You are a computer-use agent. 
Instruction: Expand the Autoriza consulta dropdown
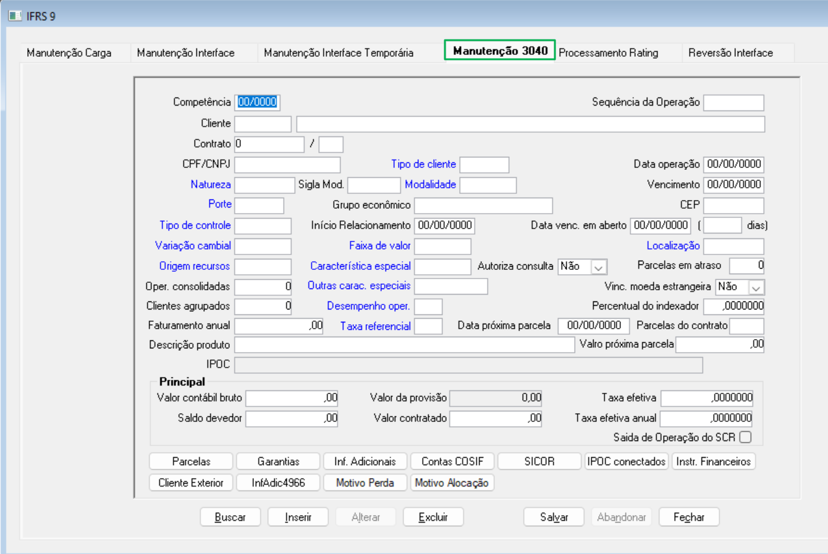tap(598, 267)
